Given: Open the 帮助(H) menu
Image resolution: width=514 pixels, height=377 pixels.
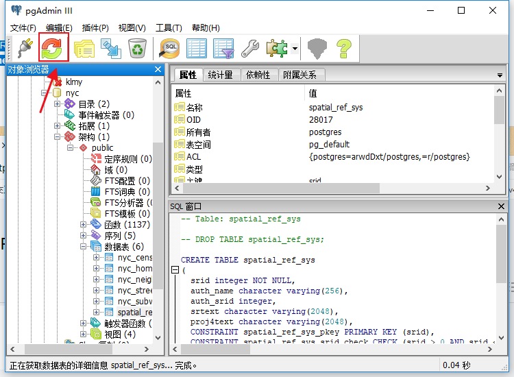Looking at the screenshot, I should click(206, 28).
